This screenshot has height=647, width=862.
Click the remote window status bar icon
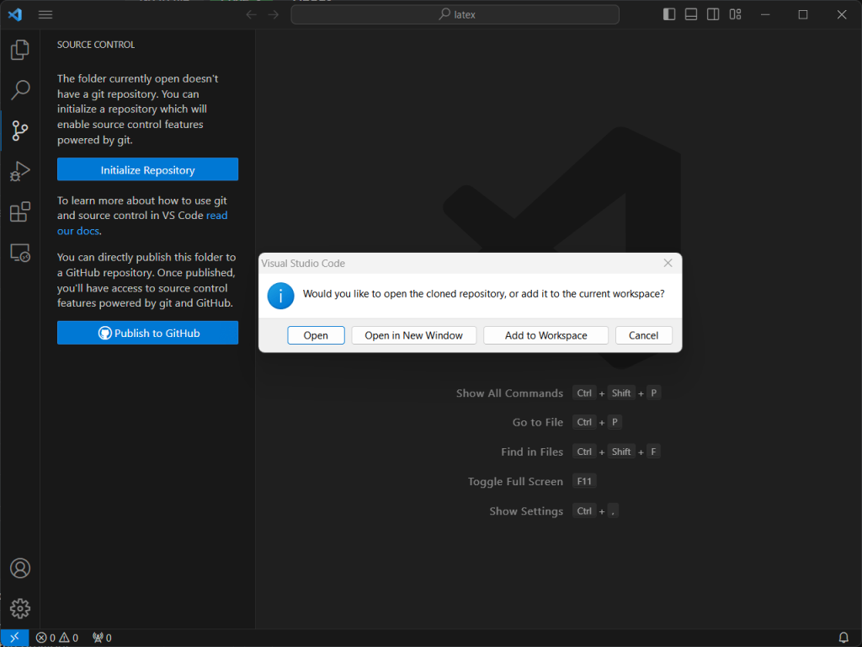[13, 638]
